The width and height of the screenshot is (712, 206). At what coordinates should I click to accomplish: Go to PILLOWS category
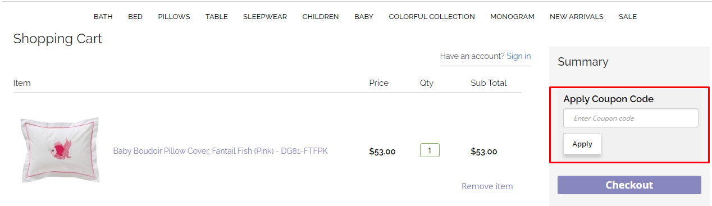coord(174,17)
